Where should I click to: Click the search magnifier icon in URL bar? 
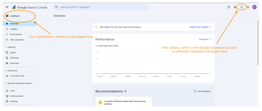point(56,7)
